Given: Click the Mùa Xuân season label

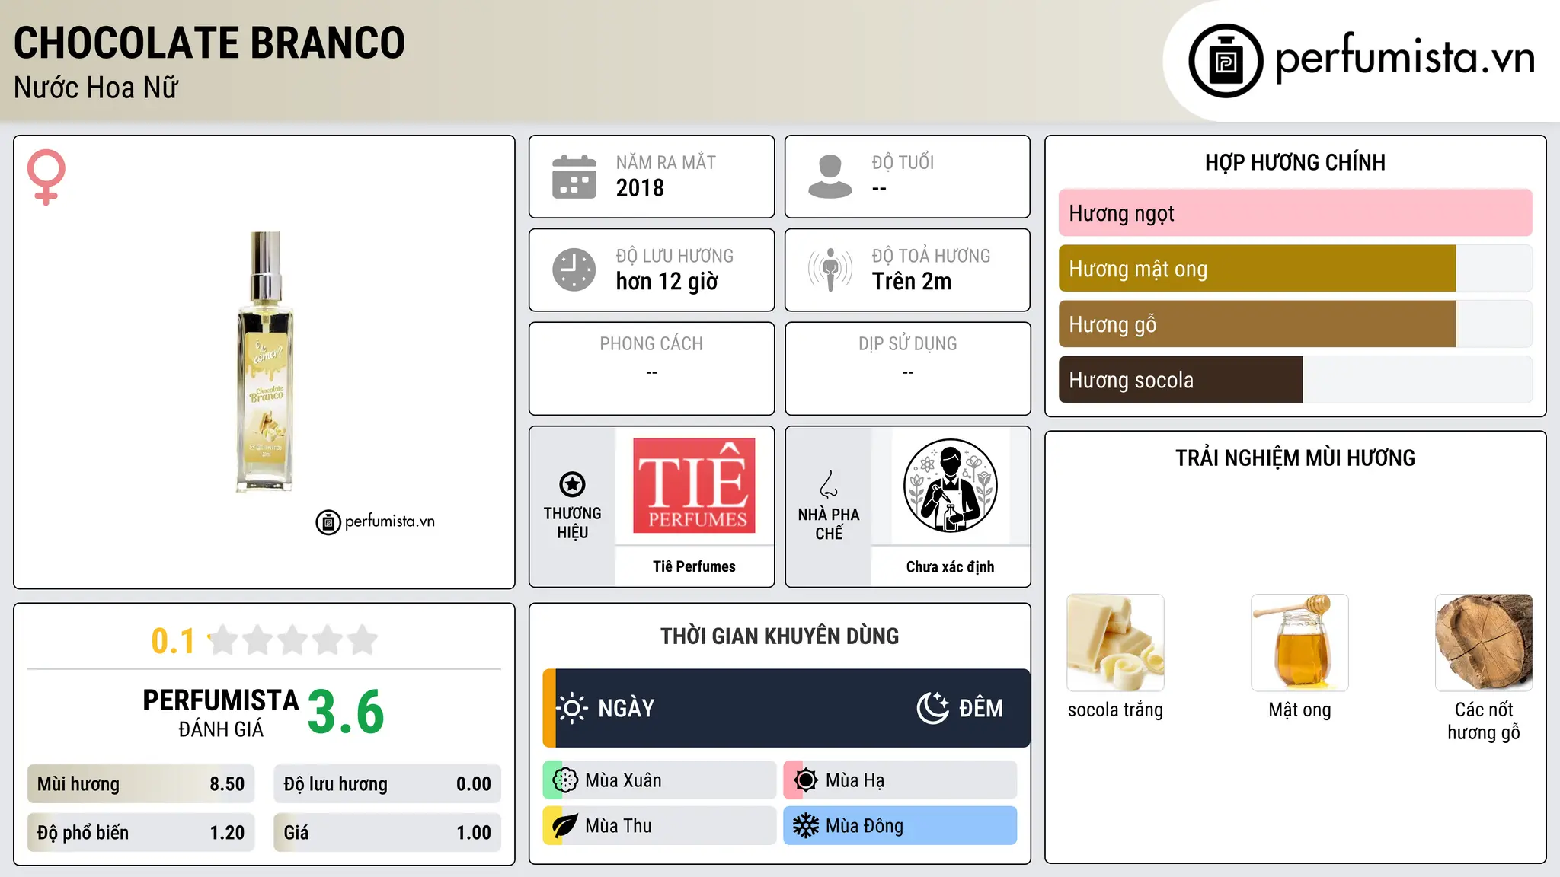Looking at the screenshot, I should pos(623,781).
